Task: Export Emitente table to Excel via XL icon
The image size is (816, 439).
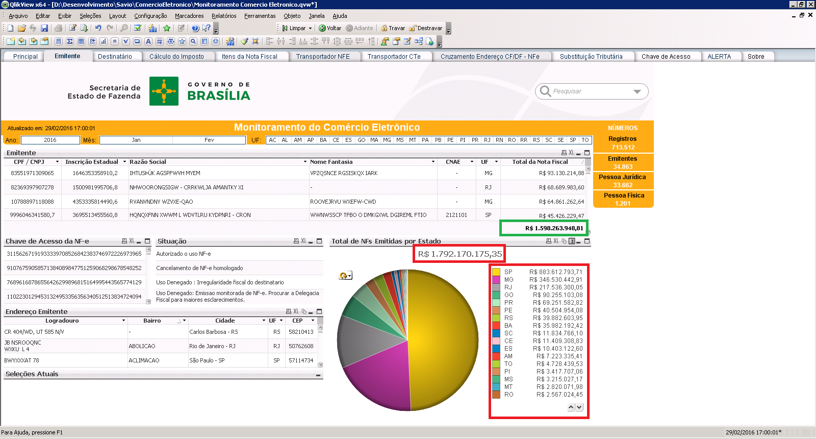Action: tap(571, 153)
